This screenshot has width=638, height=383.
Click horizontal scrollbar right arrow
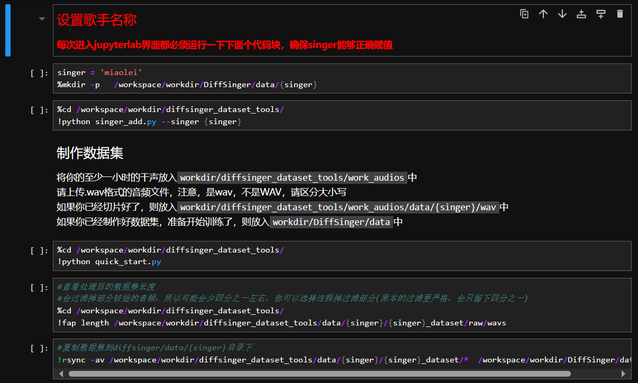click(623, 373)
